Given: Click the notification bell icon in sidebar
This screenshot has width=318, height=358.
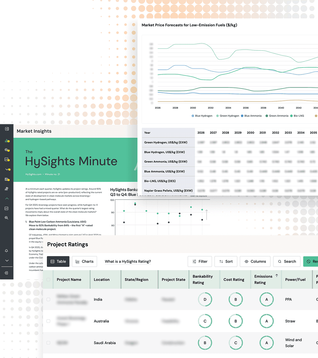Looking at the screenshot, I should [7, 251].
